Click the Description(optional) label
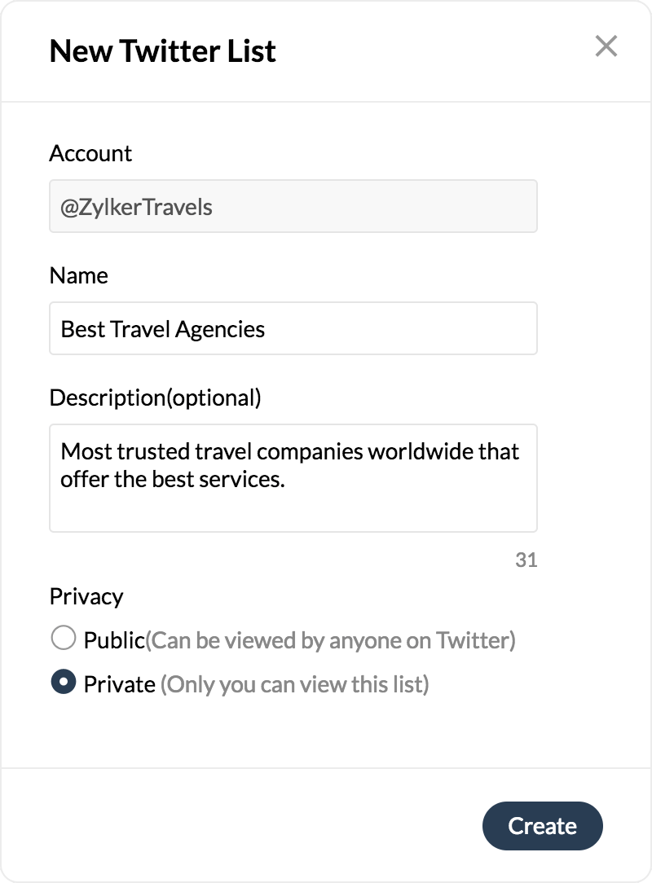 [155, 398]
